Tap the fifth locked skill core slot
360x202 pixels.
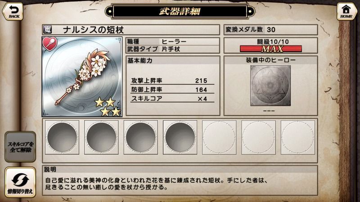tap(219, 137)
